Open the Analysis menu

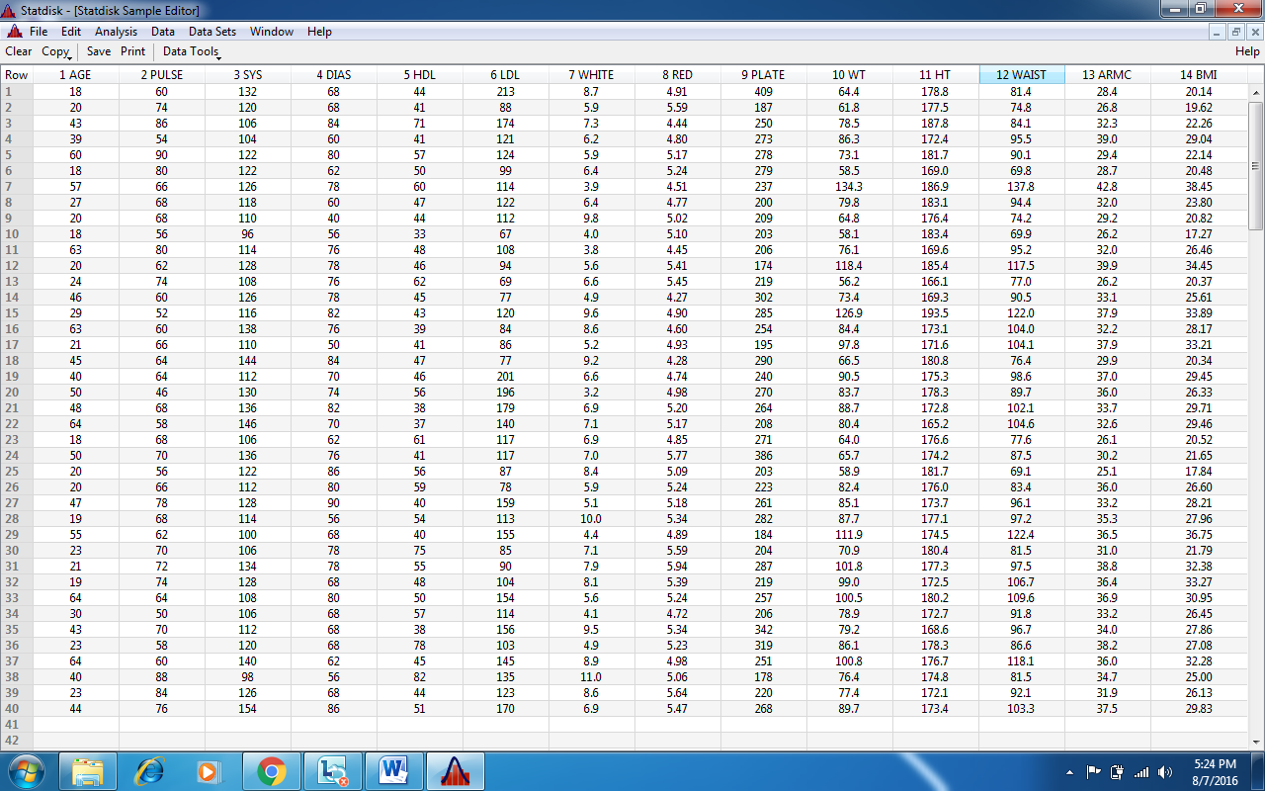[x=116, y=31]
